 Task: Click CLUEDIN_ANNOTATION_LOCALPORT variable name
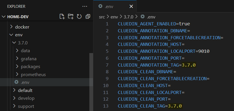(157, 51)
